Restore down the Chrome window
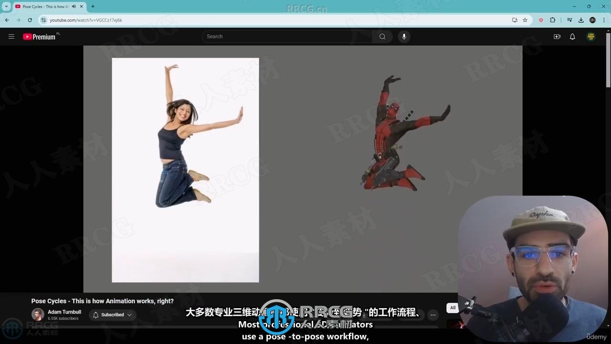This screenshot has width=611, height=344. coord(589,7)
